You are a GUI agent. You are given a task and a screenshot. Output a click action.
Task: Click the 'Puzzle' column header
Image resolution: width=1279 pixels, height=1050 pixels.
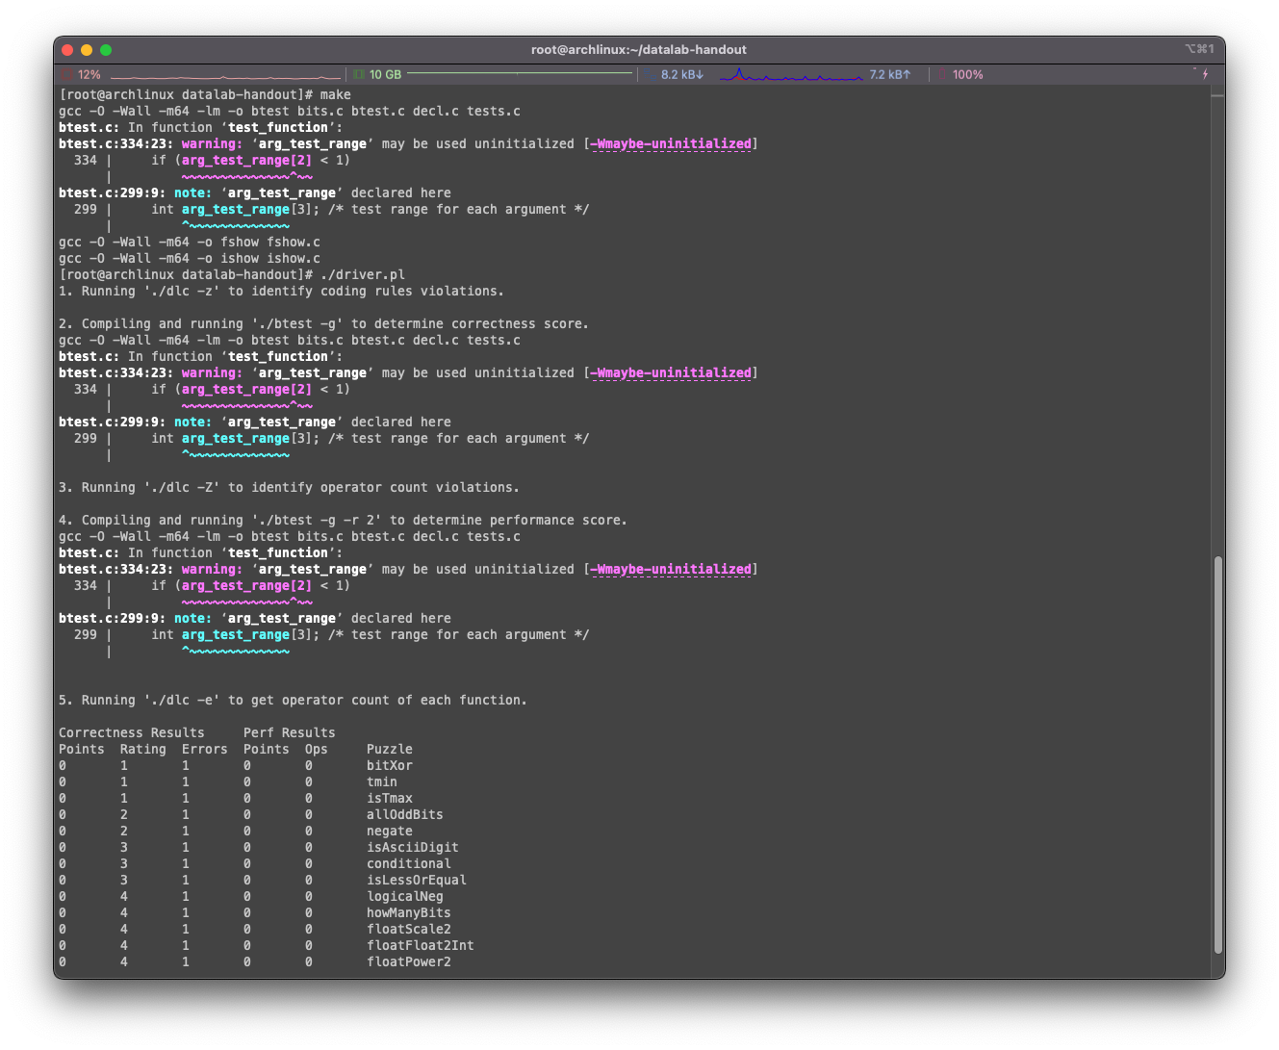[x=390, y=749]
